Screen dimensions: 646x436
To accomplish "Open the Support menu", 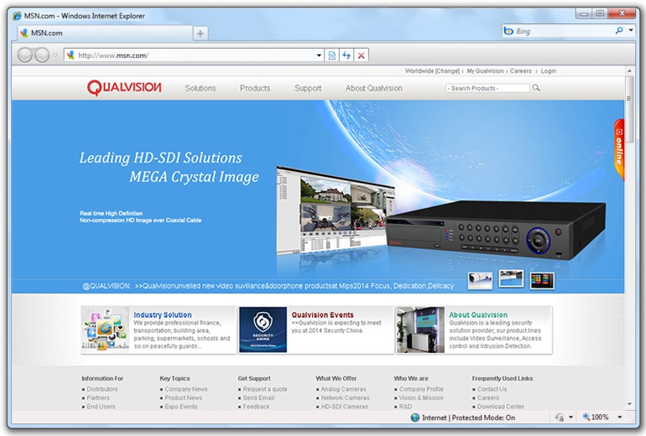I will tap(308, 88).
